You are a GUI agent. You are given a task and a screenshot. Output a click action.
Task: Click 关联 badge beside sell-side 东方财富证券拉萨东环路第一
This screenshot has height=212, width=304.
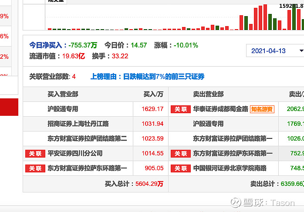click(180, 154)
